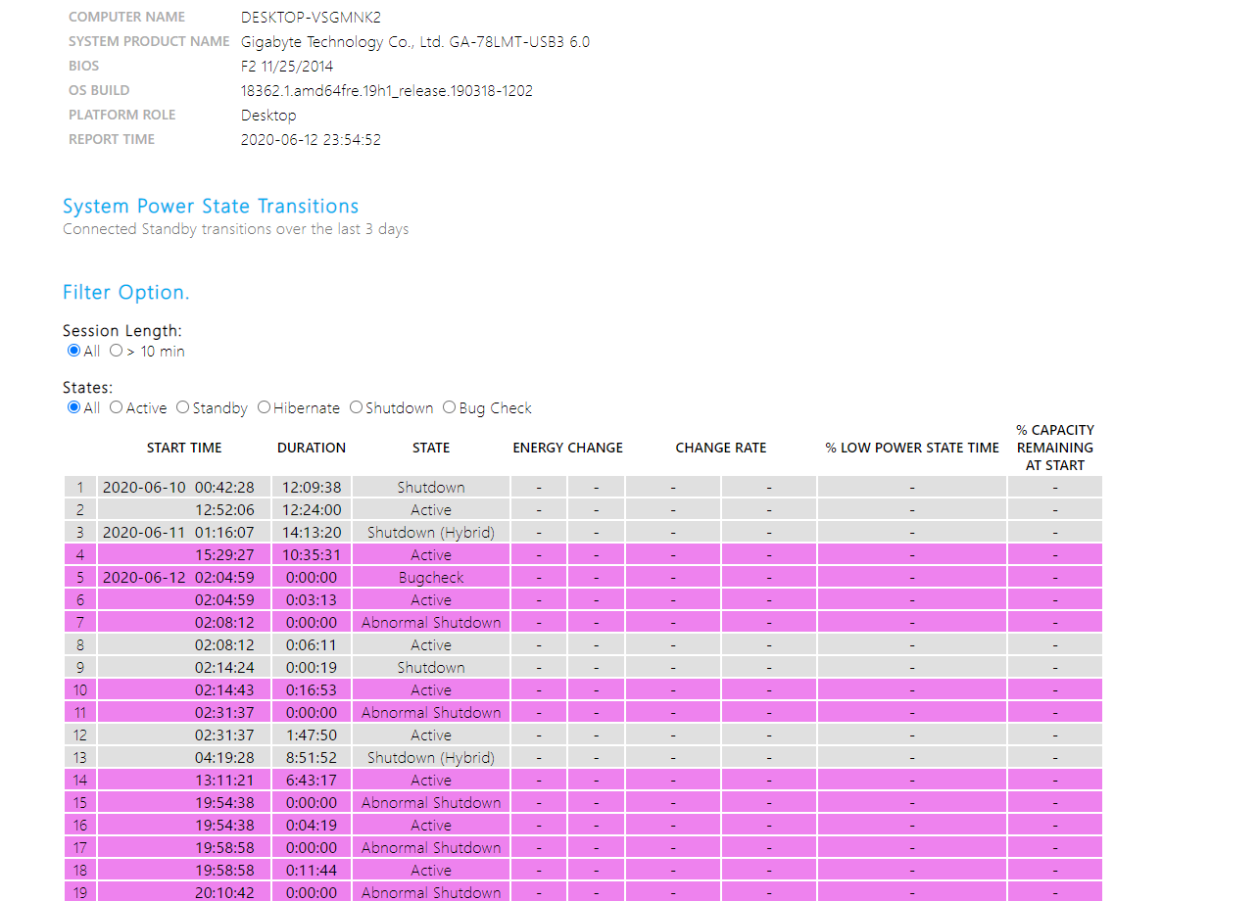The image size is (1259, 901).
Task: Click the platform role value Desktop
Action: click(268, 116)
